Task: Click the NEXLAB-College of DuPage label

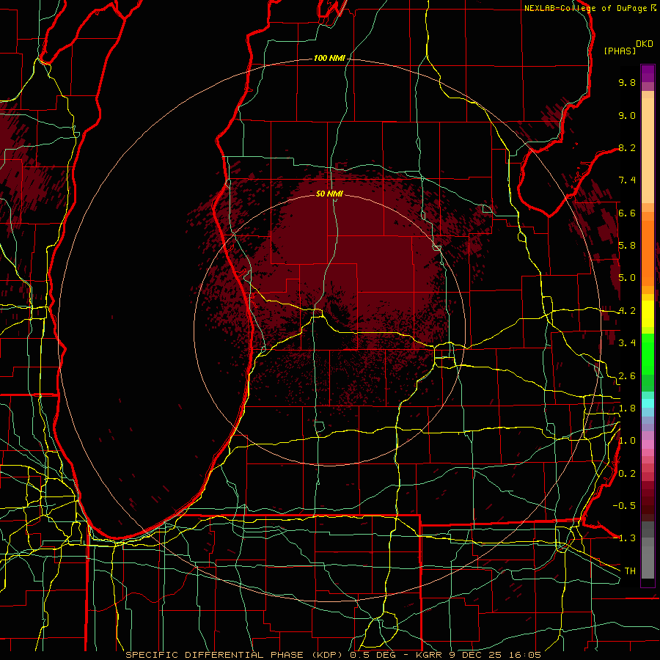Action: [x=586, y=8]
